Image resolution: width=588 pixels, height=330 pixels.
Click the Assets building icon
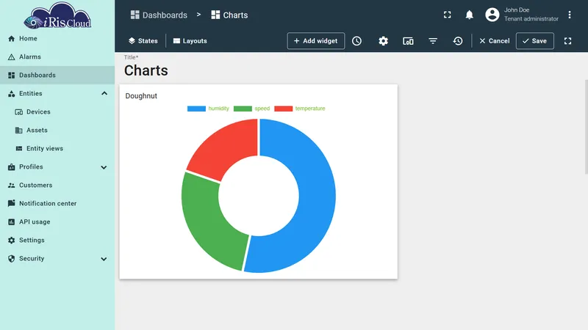pos(19,131)
